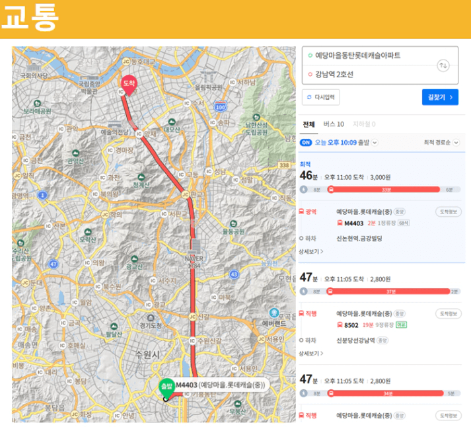471x427 pixels.
Task: Click the 판교 JC junction marker
Action: coord(186,195)
